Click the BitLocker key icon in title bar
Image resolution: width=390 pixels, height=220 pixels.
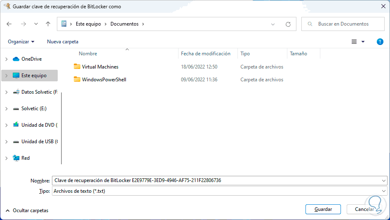click(7, 6)
